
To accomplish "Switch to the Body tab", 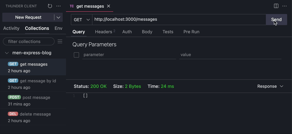I will pos(147,32).
